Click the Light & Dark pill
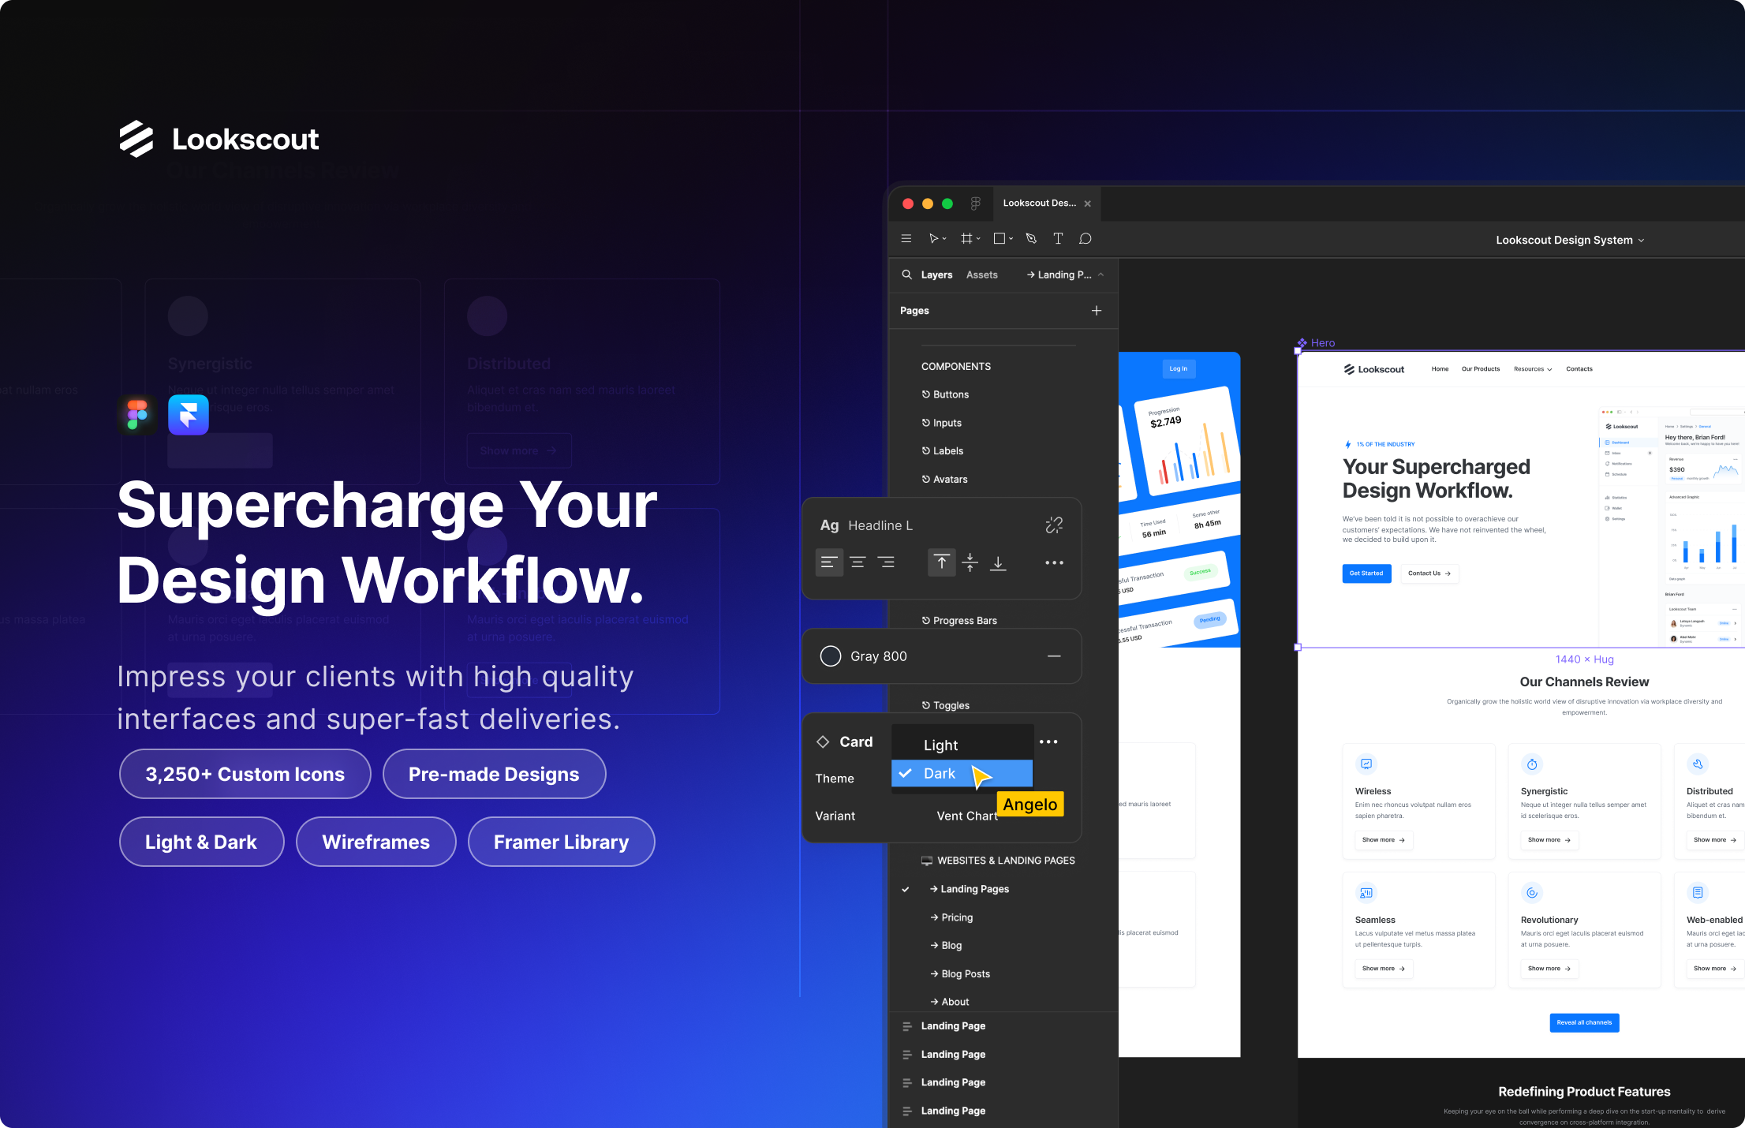Screen dimensions: 1745x1128 pos(201,842)
